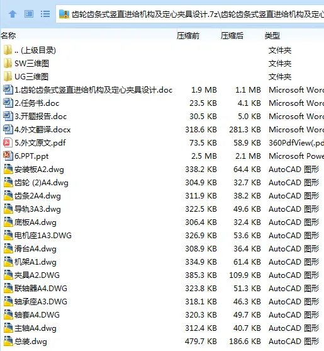Screen dimensions: 324x351
Task: Click the DWG icon for 轴承座A3.DWG
Action: pos(8,301)
